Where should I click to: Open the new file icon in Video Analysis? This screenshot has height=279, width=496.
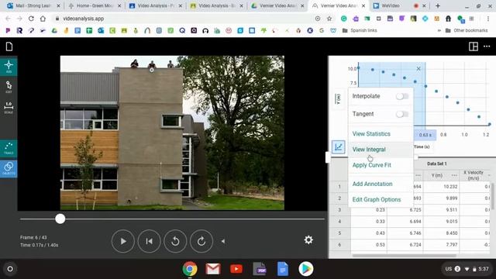pos(9,46)
